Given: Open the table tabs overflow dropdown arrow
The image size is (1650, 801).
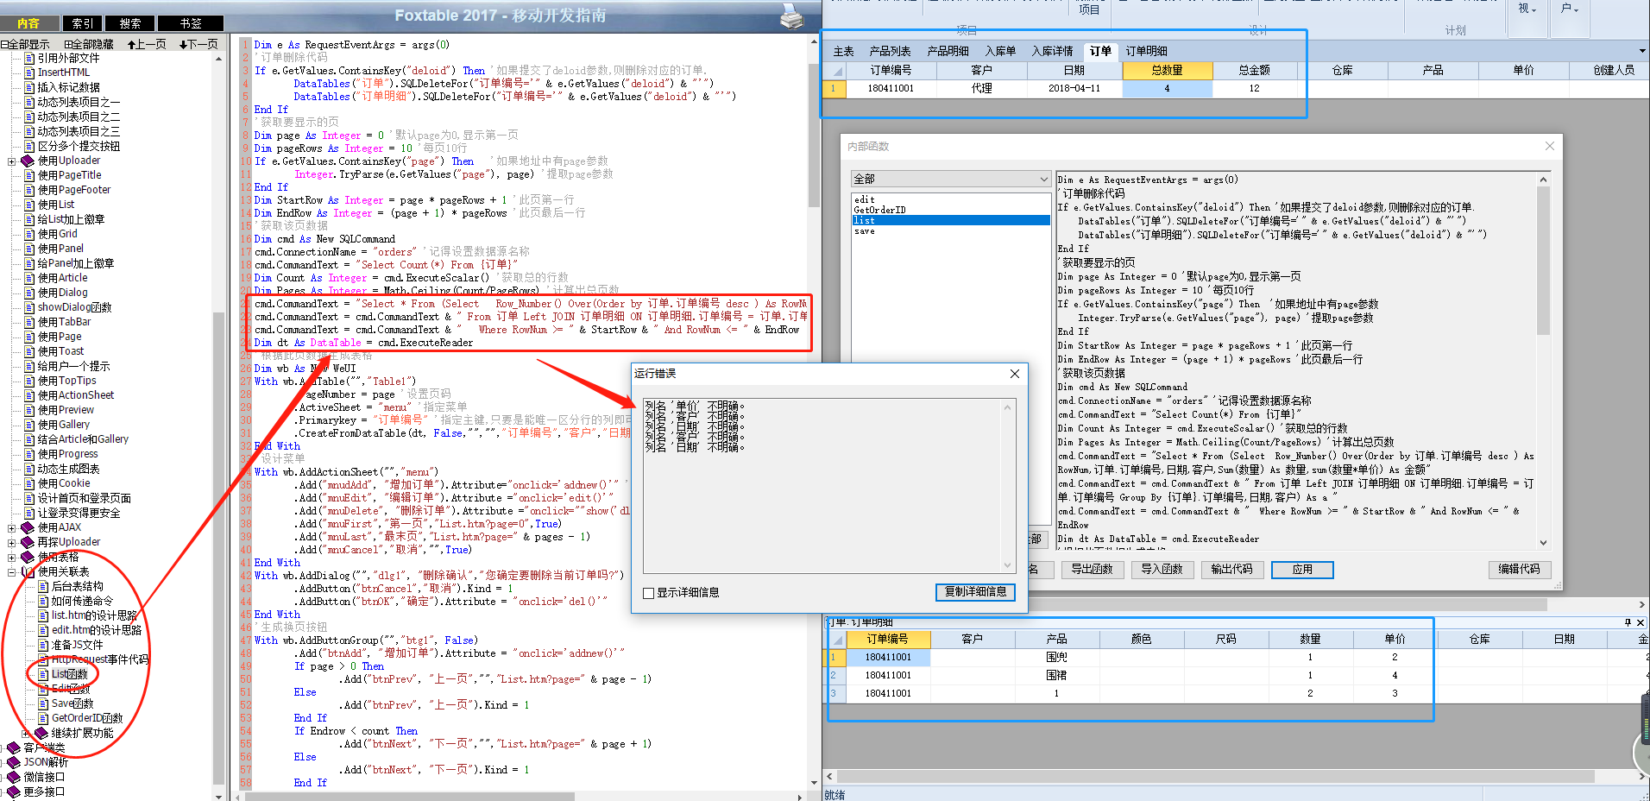Looking at the screenshot, I should 1641,51.
